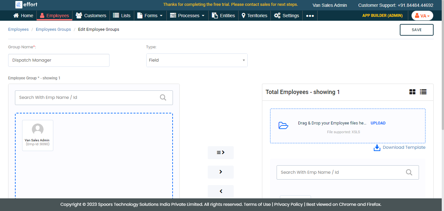This screenshot has height=211, width=444.
Task: Switch to list view icon
Action: pos(423,92)
